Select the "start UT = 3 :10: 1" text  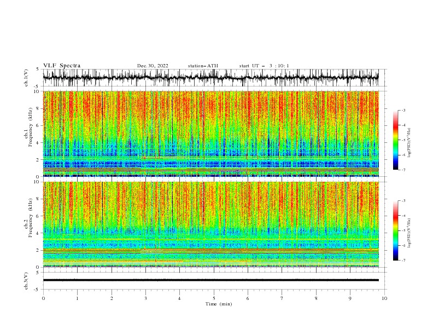click(x=264, y=66)
